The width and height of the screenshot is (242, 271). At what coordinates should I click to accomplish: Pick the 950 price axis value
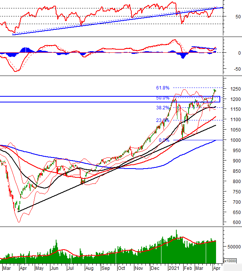[237, 151]
